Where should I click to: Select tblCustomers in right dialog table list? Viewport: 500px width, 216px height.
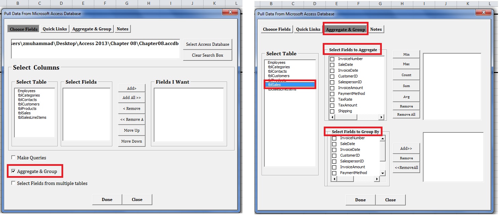279,76
